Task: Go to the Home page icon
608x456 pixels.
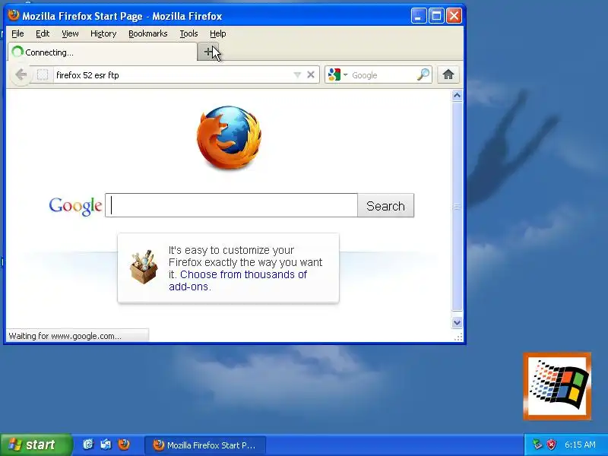Action: pyautogui.click(x=448, y=74)
